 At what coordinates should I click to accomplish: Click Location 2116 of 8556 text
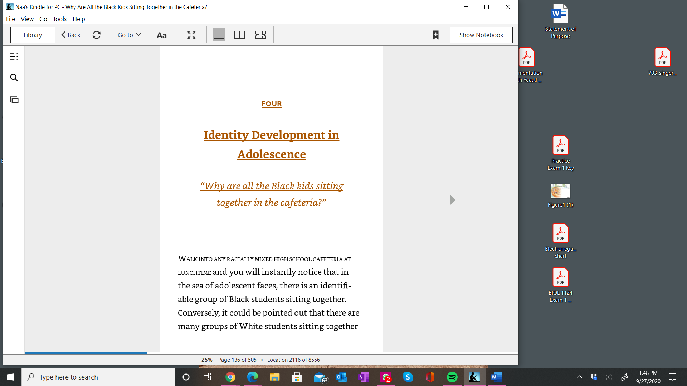pyautogui.click(x=293, y=360)
